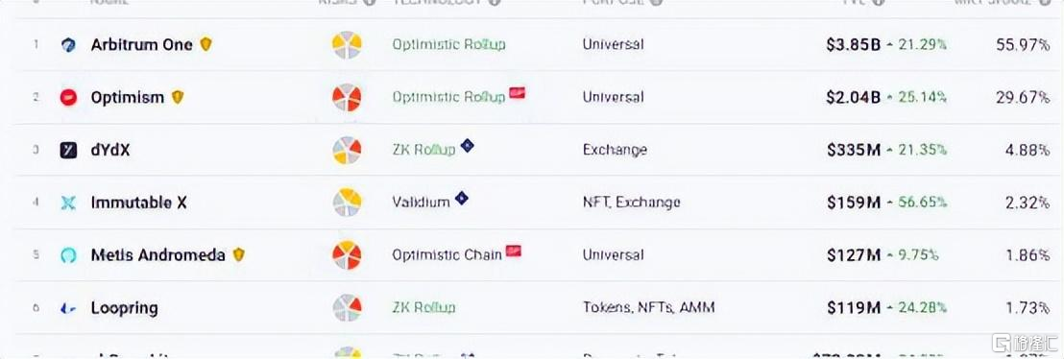Click the shield badge next to Metis Andromeda
1064x359 pixels.
pyautogui.click(x=238, y=254)
